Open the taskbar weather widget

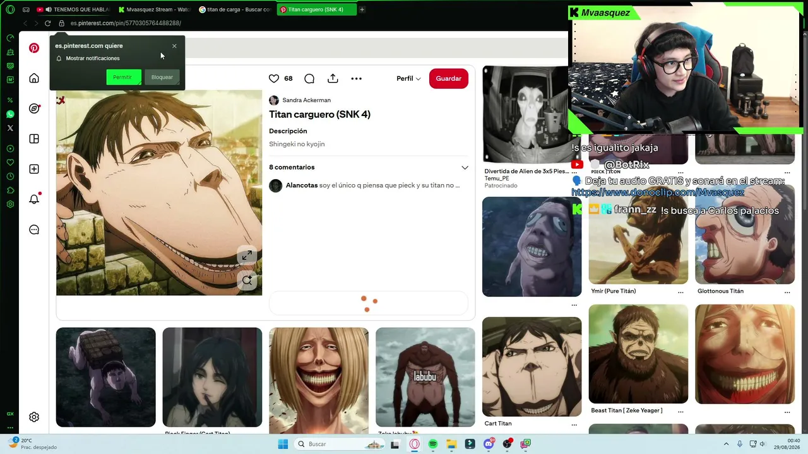pos(33,444)
